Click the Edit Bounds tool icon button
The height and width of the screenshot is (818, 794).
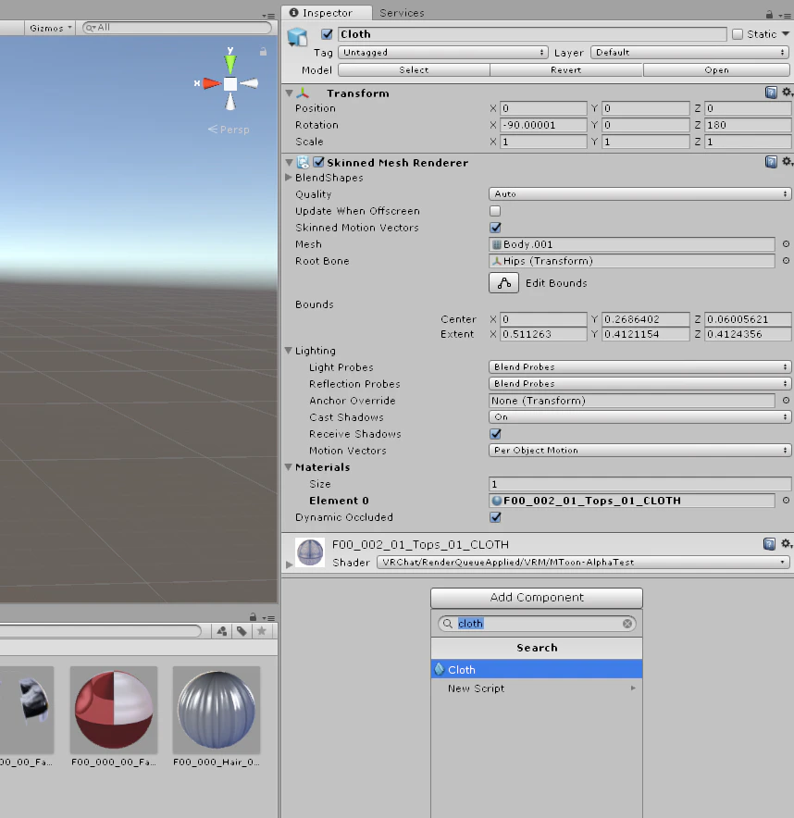[x=503, y=283]
